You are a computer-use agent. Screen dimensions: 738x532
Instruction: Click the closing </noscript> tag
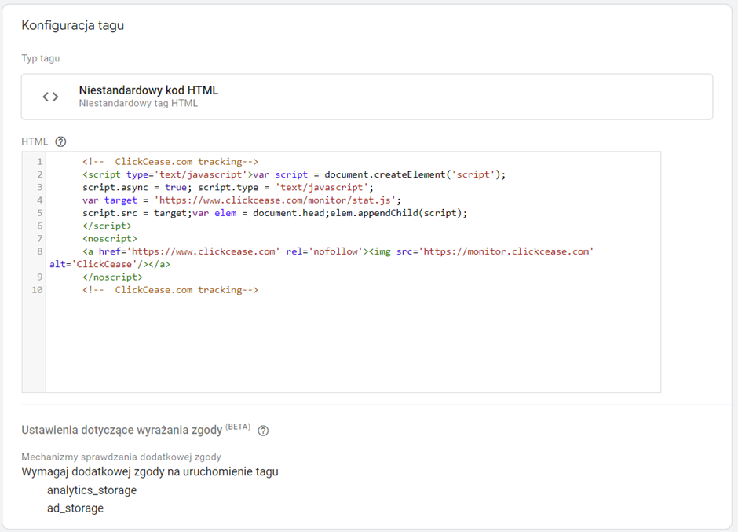pos(112,277)
